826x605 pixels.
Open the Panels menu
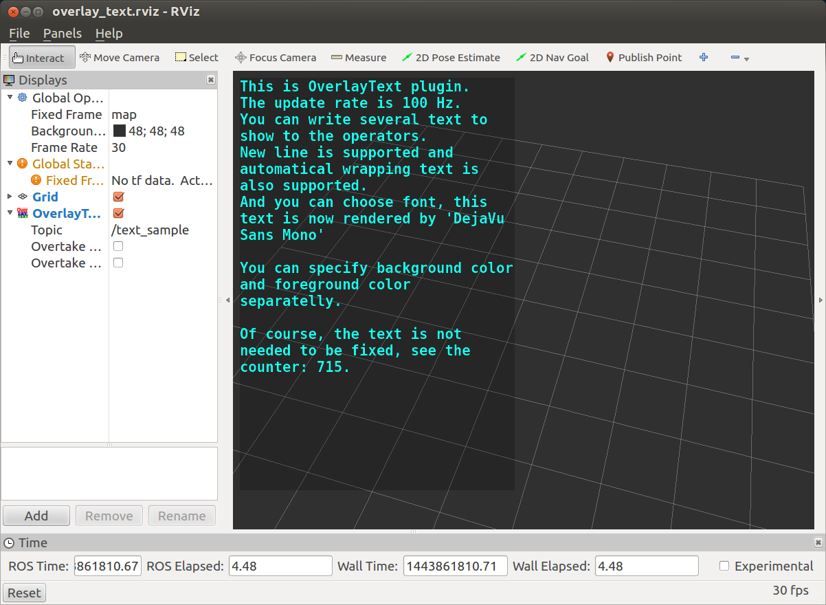click(63, 33)
